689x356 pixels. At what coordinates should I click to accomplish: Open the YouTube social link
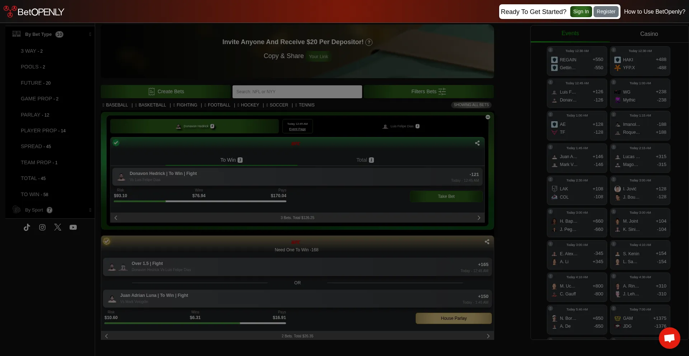(73, 227)
